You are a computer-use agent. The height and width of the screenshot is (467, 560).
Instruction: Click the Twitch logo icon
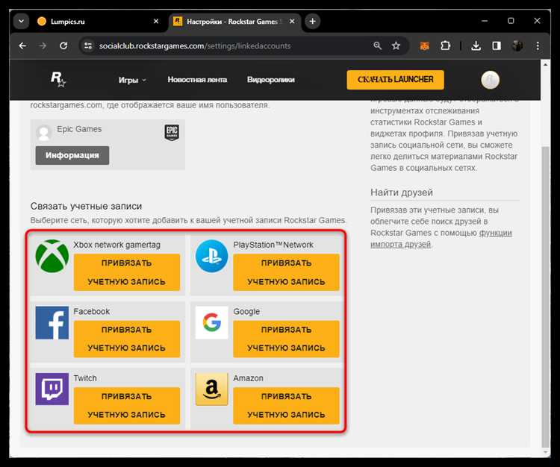click(52, 389)
